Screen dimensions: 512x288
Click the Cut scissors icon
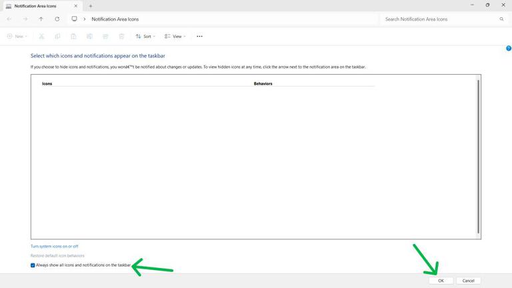click(x=41, y=36)
